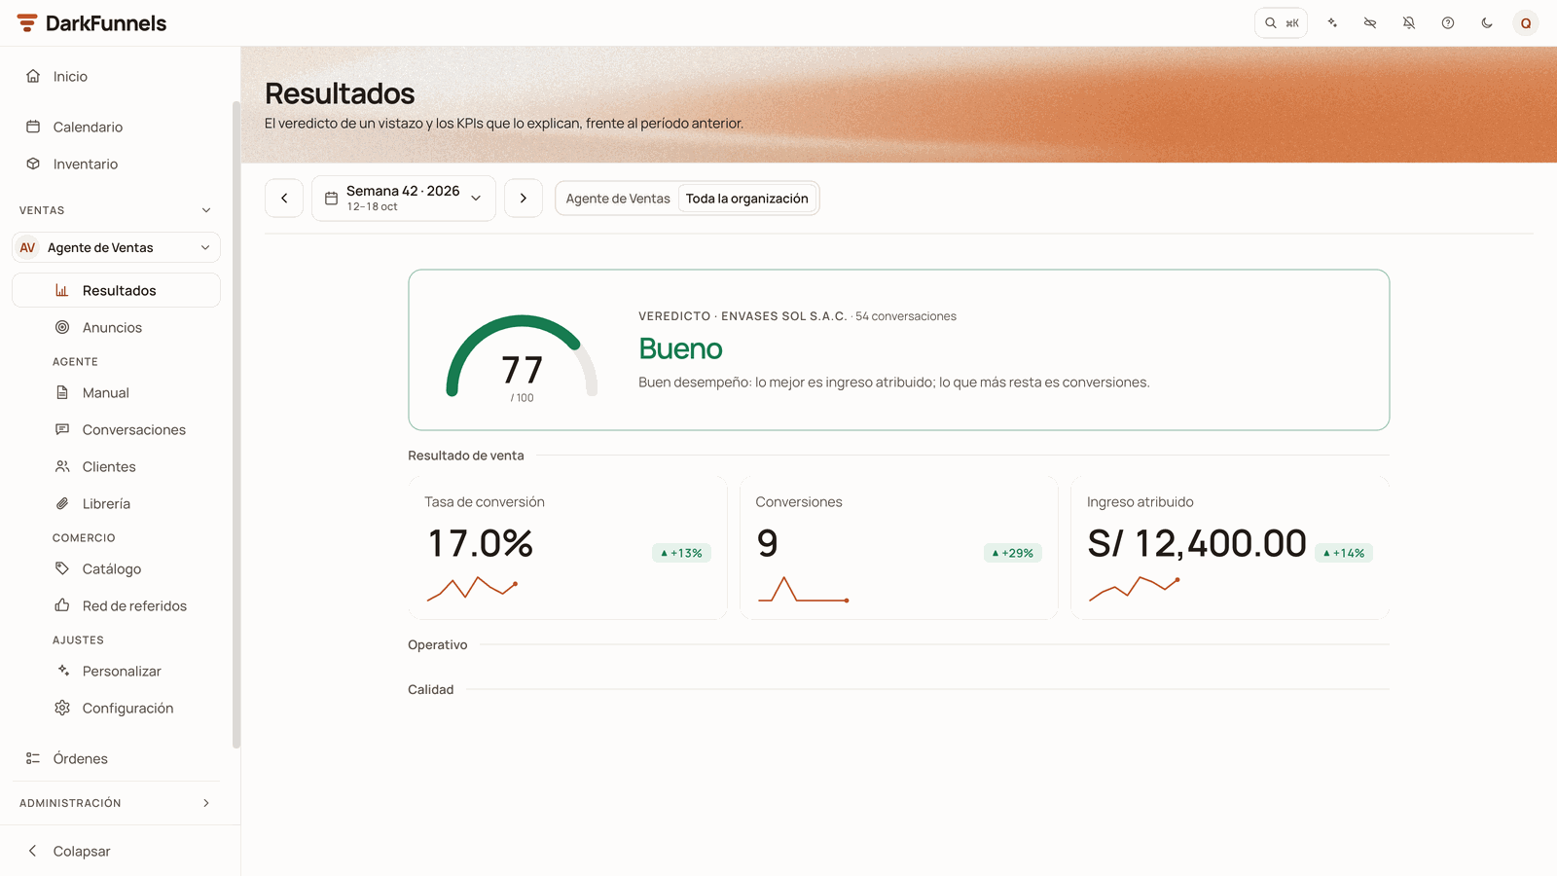Open Librería in the sidebar
The image size is (1557, 876).
coord(116,503)
